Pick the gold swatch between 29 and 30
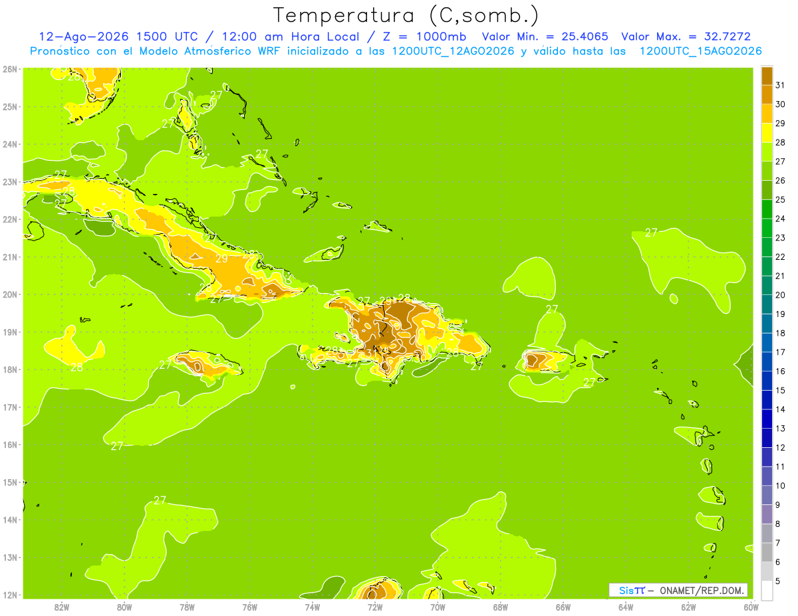The width and height of the screenshot is (798, 616). tap(767, 114)
